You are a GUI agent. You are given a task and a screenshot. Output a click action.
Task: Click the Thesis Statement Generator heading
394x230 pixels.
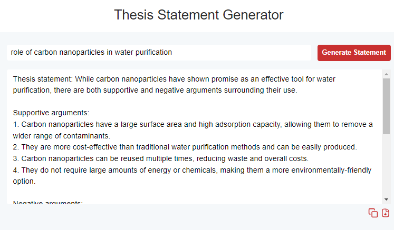[x=198, y=15]
